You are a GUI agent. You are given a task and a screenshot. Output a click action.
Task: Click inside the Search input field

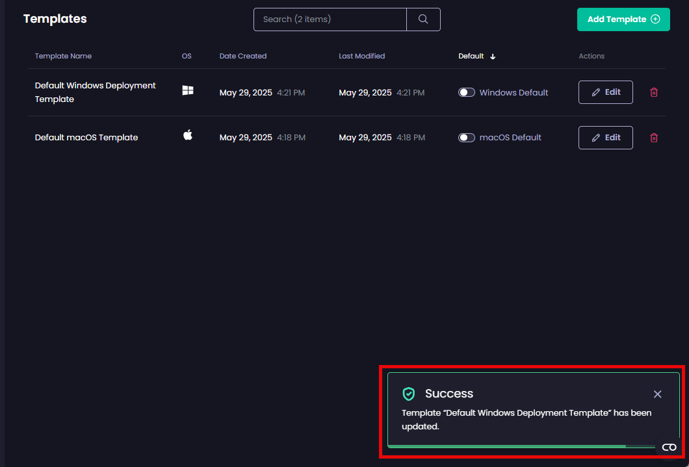click(x=329, y=19)
